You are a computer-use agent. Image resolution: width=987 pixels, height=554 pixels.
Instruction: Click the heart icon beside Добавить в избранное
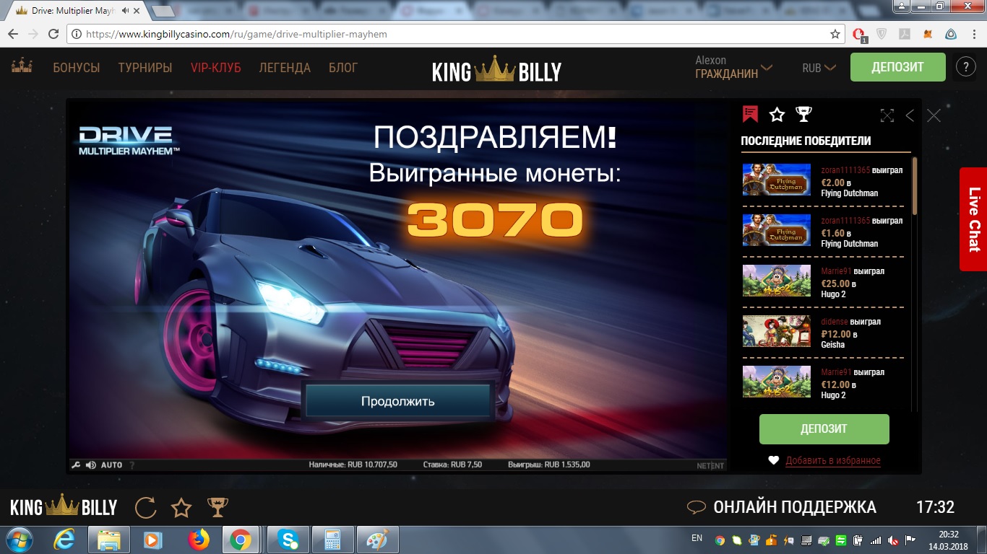[x=774, y=460]
